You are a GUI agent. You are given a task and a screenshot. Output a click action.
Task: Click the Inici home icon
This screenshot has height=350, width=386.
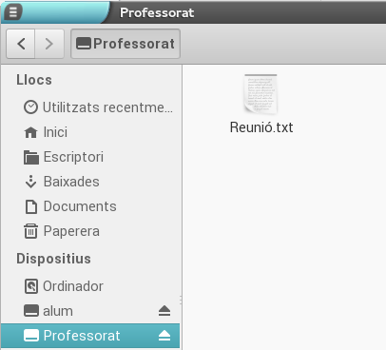[x=30, y=132]
